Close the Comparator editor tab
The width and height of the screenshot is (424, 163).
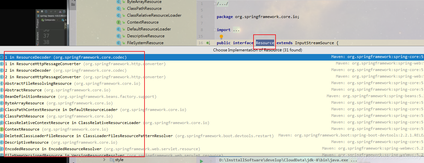coord(57,20)
